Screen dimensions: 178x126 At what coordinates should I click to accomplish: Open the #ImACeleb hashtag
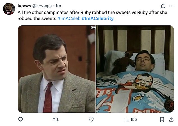tap(69, 18)
